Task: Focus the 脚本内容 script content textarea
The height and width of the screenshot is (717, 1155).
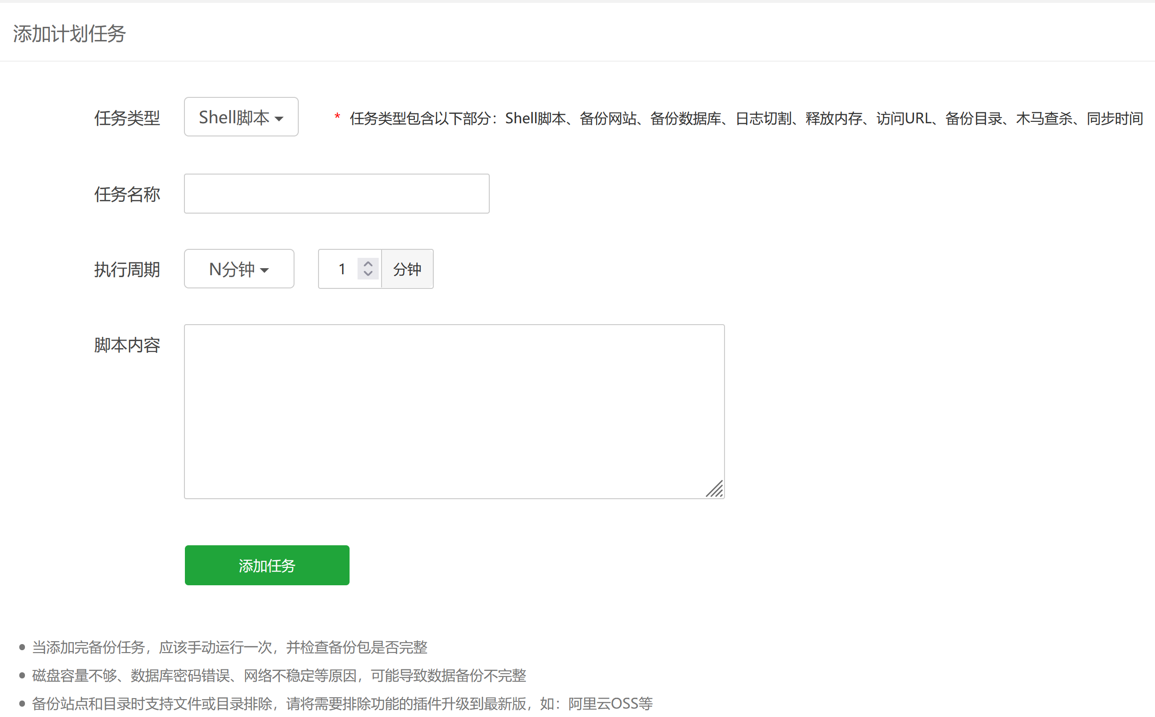Action: [454, 410]
